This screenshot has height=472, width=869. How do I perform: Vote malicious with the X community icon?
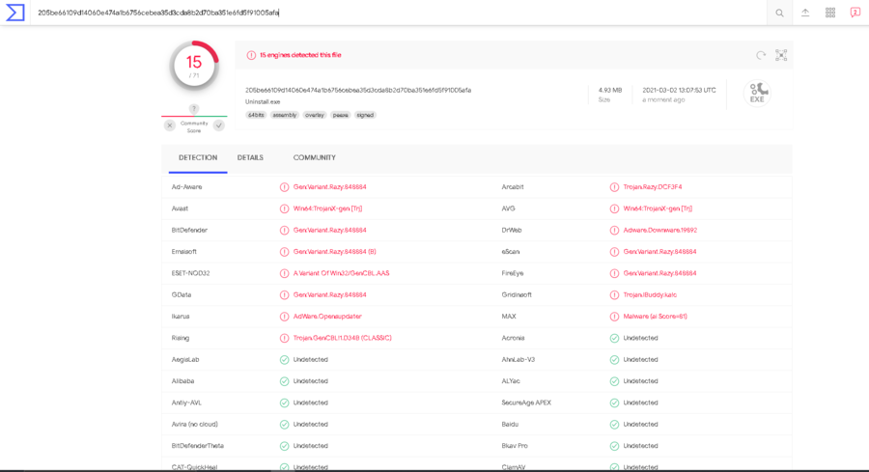coord(170,125)
